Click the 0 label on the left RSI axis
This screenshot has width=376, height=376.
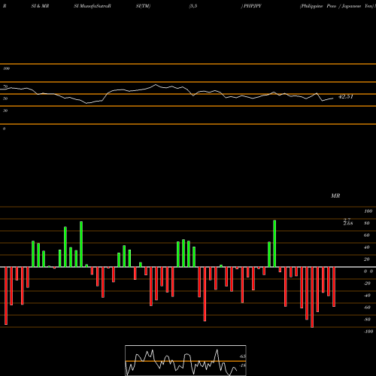click(x=4, y=129)
